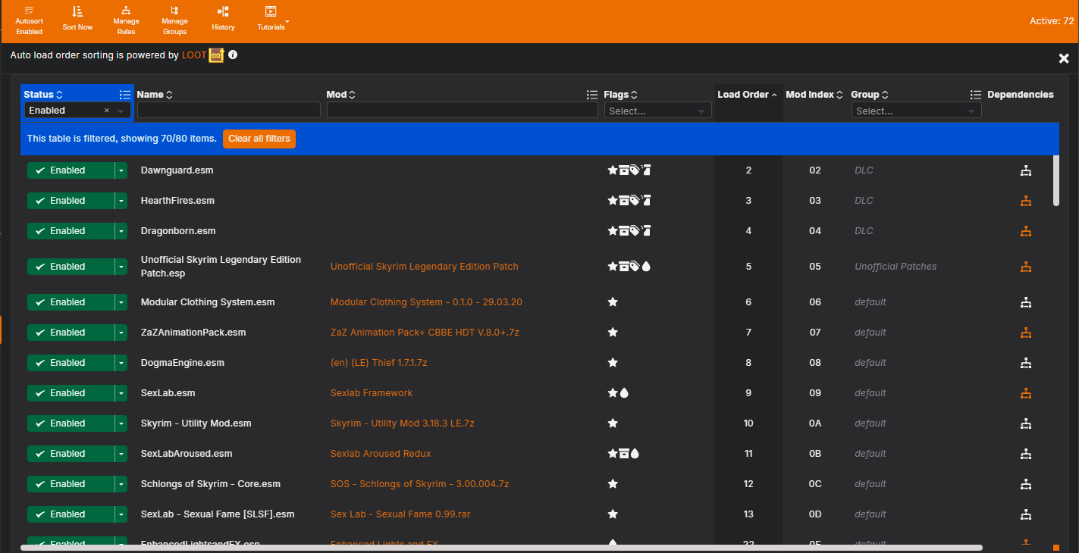
Task: Open Modular Clothing System - 0.1.0 mod link
Action: click(x=426, y=302)
